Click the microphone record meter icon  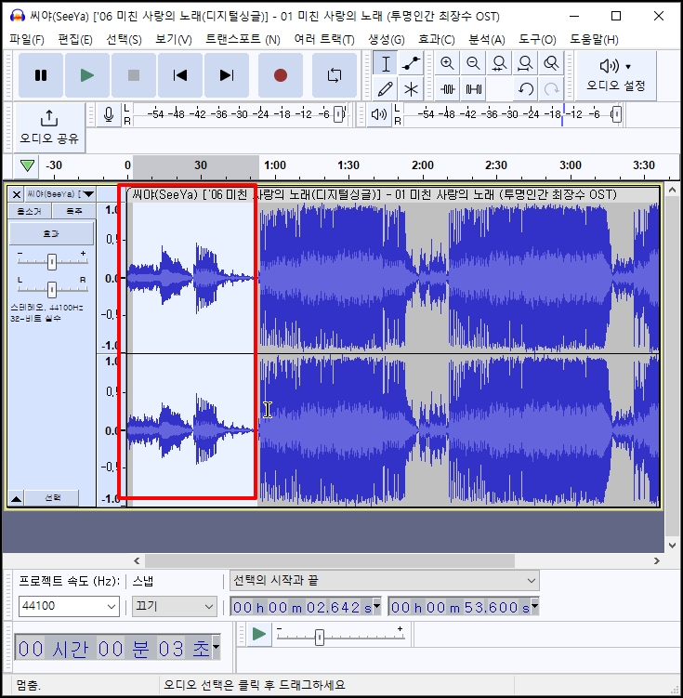pos(109,115)
